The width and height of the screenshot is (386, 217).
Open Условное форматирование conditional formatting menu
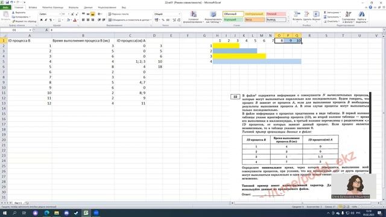[x=193, y=17]
